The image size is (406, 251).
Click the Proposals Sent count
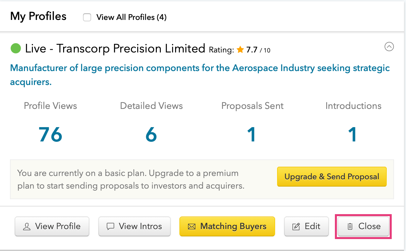pos(252,134)
